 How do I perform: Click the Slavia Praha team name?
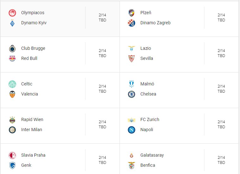pyautogui.click(x=33, y=155)
